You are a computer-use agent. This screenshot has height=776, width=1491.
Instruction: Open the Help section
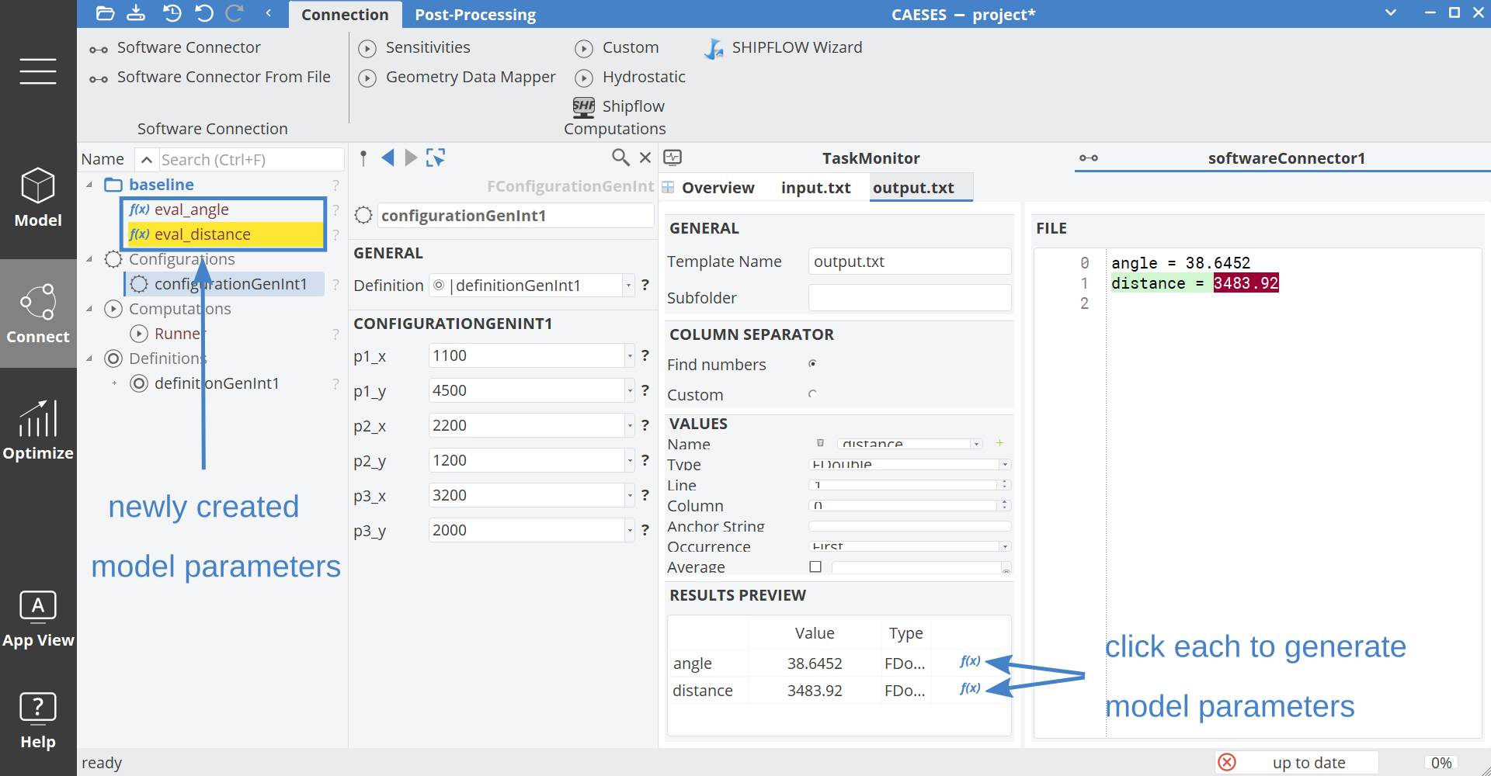(x=38, y=720)
